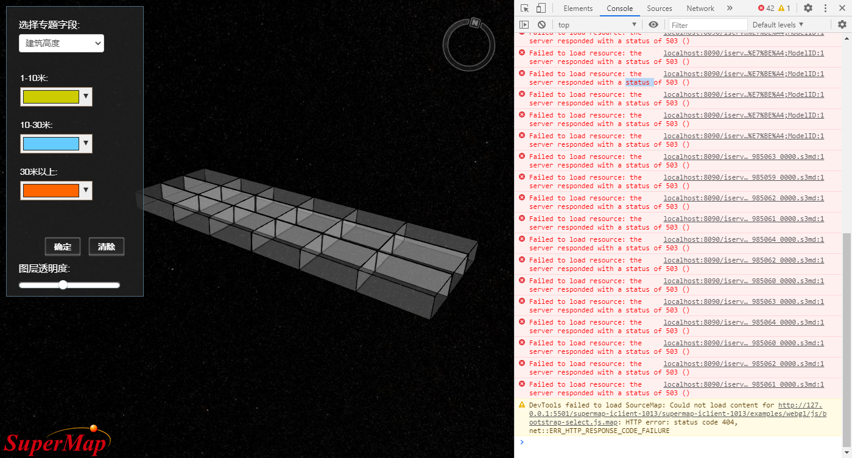
Task: Click the red error count badge
Action: coord(766,8)
